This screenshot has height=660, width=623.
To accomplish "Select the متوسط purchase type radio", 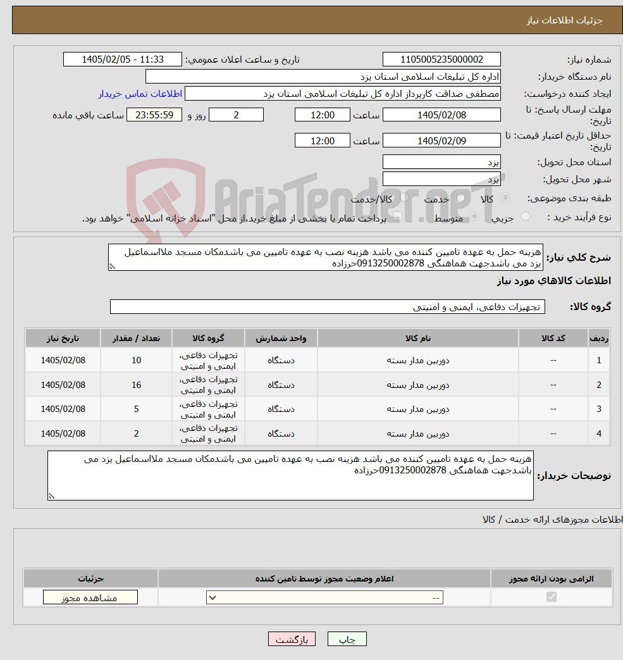I will [475, 216].
